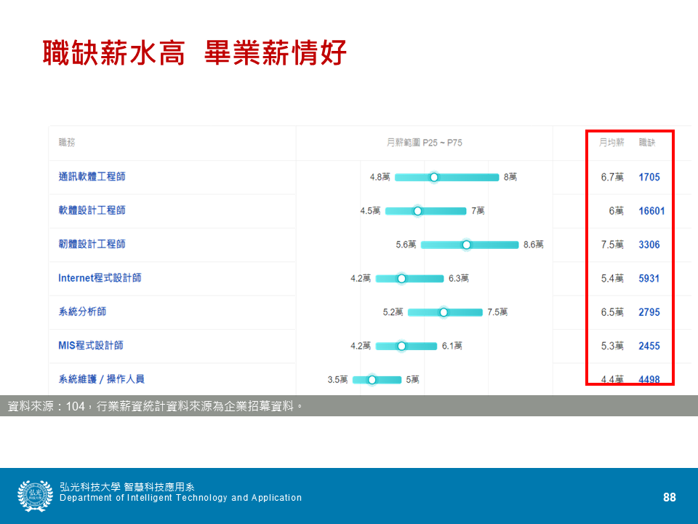Click the Internet程式設計師 salary range median marker
This screenshot has height=524, width=698.
tap(401, 279)
